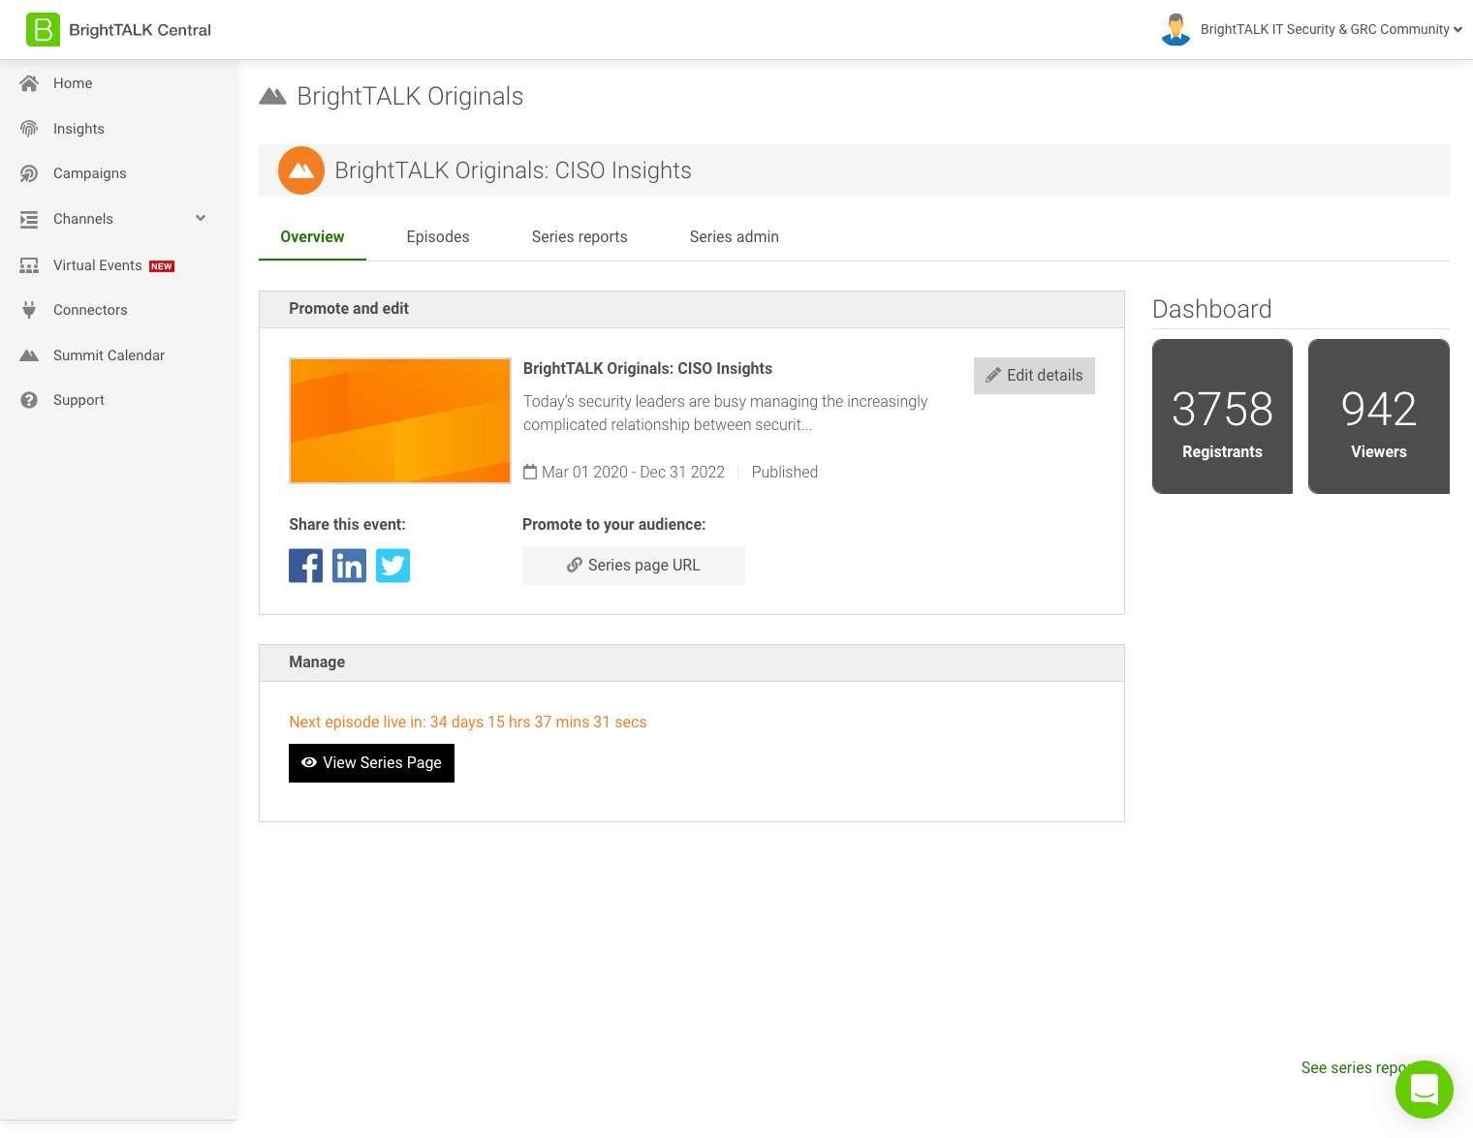Click the Series page URL button
1473x1138 pixels.
coord(634,566)
